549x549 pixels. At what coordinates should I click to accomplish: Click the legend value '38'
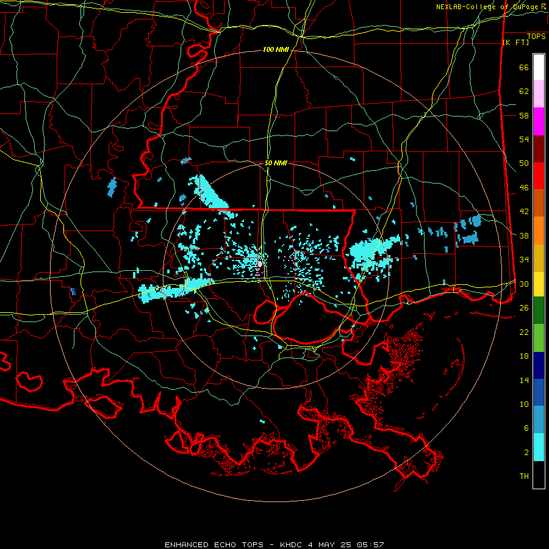pos(524,235)
